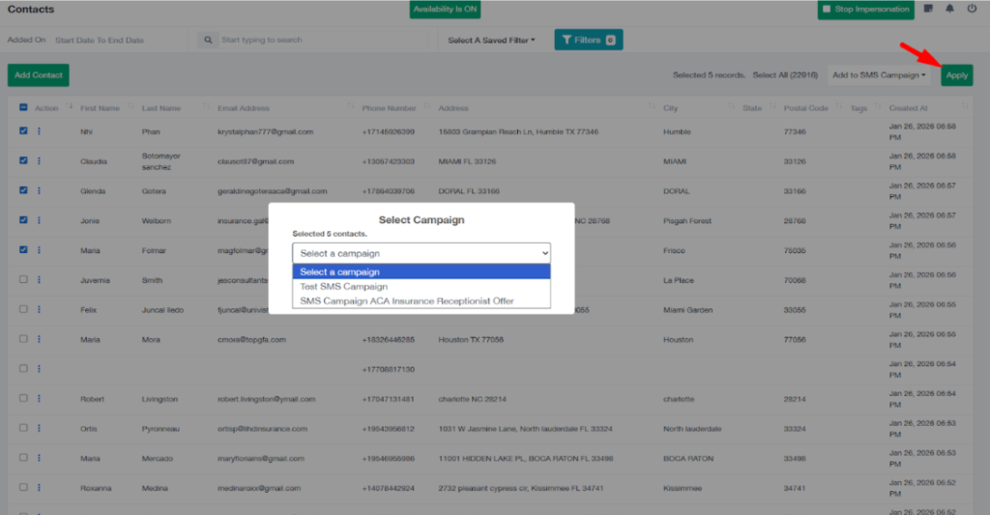Open action menu dots for Juvernia Smith
The height and width of the screenshot is (515, 990).
(40, 280)
